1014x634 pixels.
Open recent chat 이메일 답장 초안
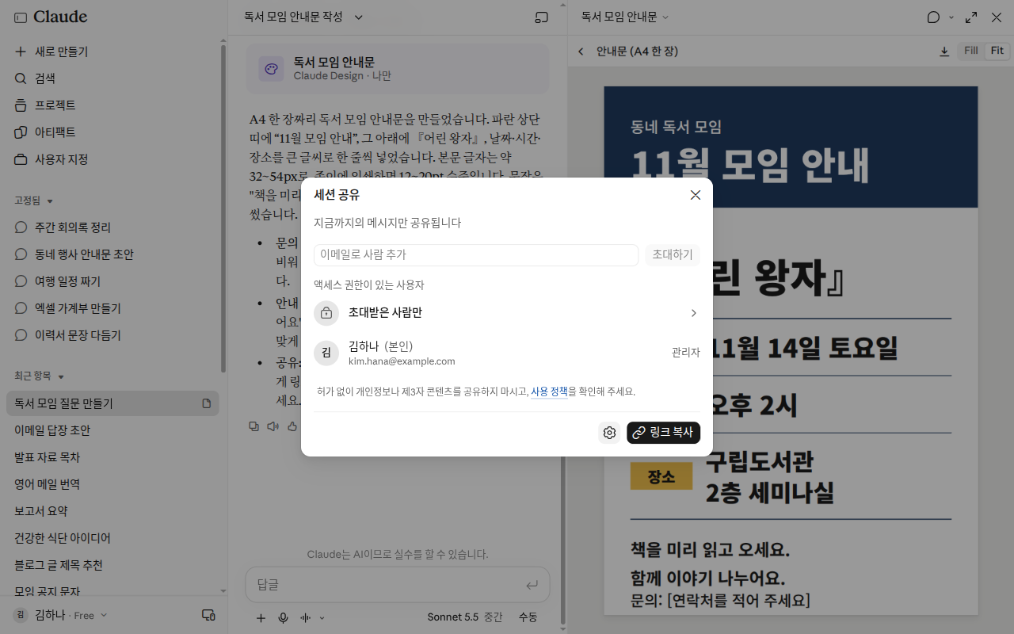click(113, 430)
